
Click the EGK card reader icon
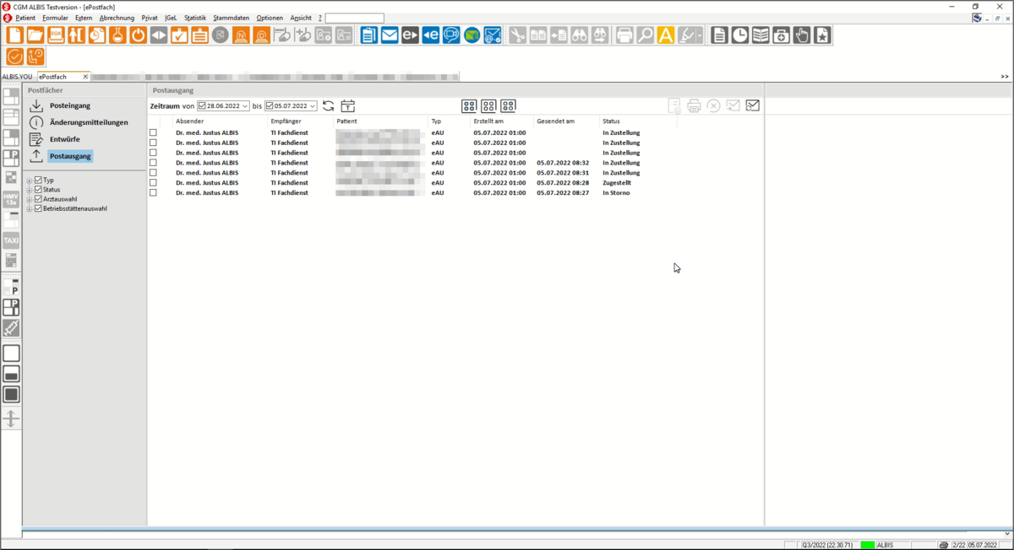point(56,35)
